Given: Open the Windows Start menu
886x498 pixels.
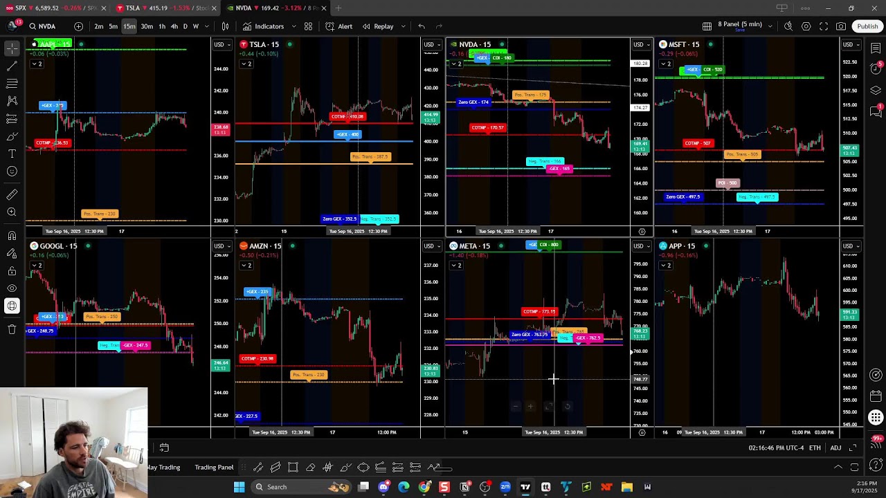Looking at the screenshot, I should pos(239,487).
